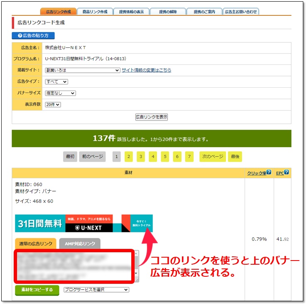Sort by the EPC column link
This screenshot has height=305, width=307.
(x=280, y=173)
